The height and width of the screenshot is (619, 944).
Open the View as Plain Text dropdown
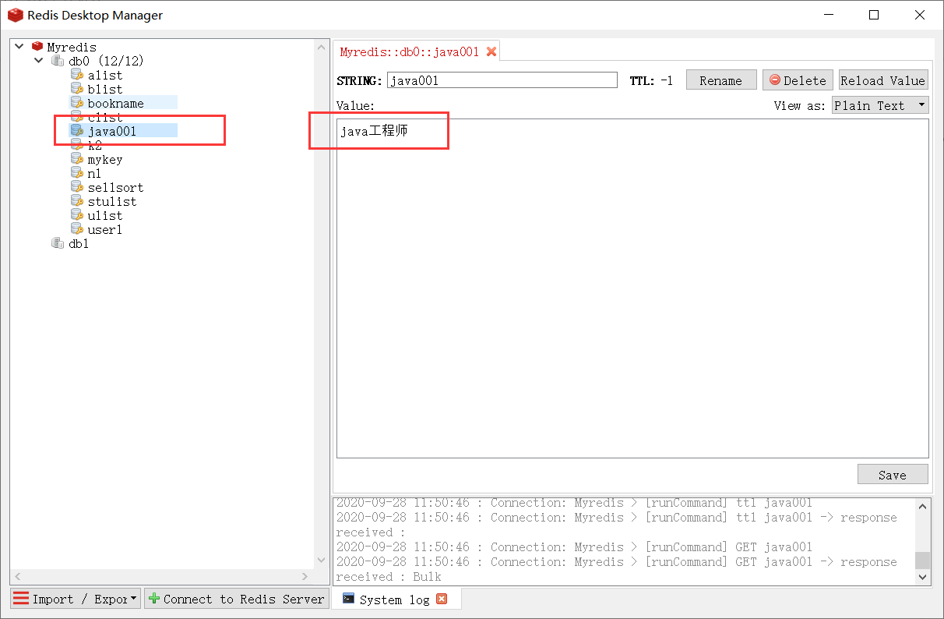pos(880,105)
